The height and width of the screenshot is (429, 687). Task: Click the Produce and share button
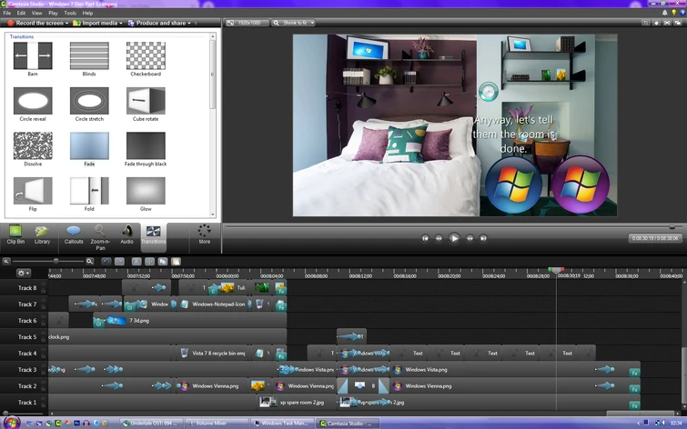pyautogui.click(x=160, y=23)
